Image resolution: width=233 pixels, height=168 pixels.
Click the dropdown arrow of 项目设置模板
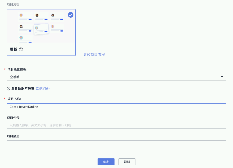(x=222, y=77)
